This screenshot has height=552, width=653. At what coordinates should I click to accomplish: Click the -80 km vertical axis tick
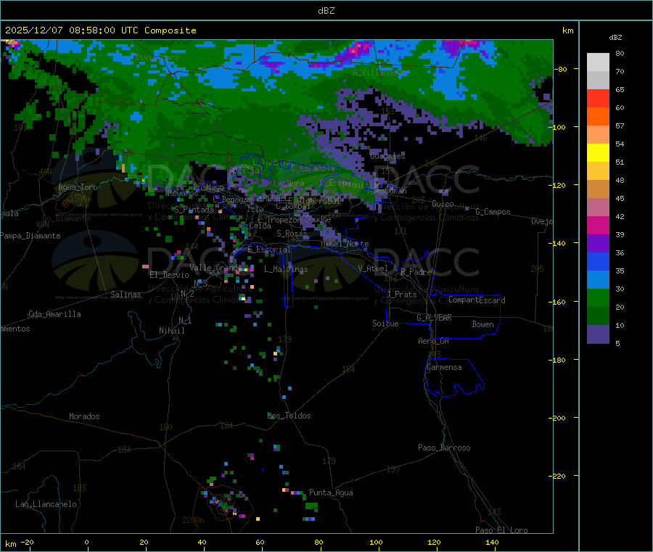coord(561,69)
